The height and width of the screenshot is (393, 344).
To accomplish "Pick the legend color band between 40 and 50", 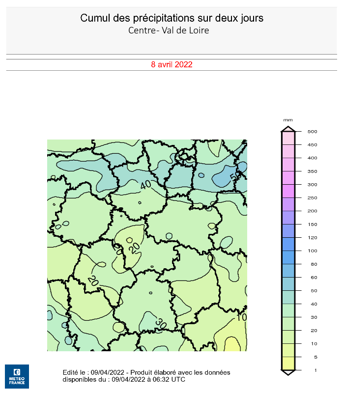I will tap(288, 297).
